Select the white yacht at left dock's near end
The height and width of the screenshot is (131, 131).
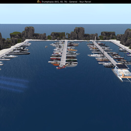point(10,57)
